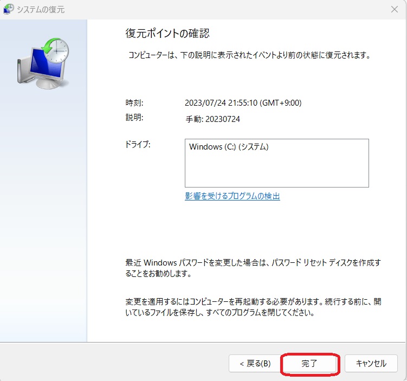Click the 完了 button to finish
The width and height of the screenshot is (407, 381).
(310, 364)
